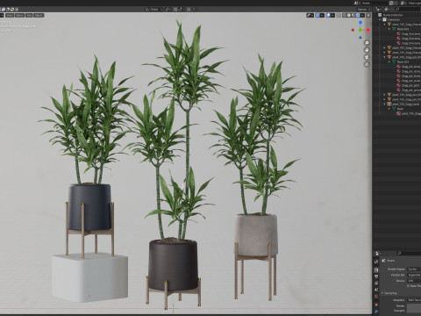Open the Add menu
The image size is (421, 316).
29,15
